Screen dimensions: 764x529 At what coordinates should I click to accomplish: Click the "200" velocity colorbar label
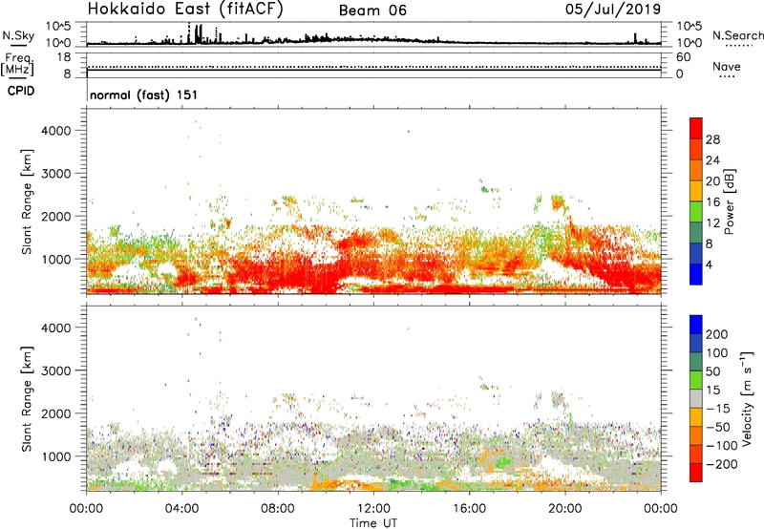tap(717, 334)
